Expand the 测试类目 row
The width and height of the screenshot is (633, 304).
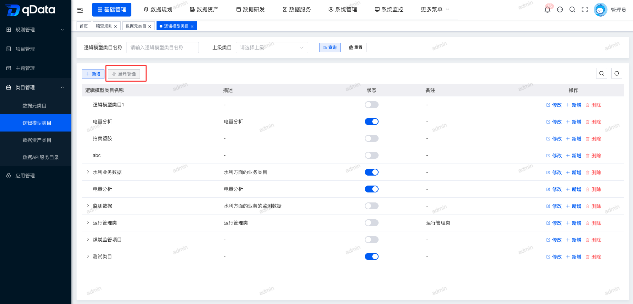[x=88, y=256]
